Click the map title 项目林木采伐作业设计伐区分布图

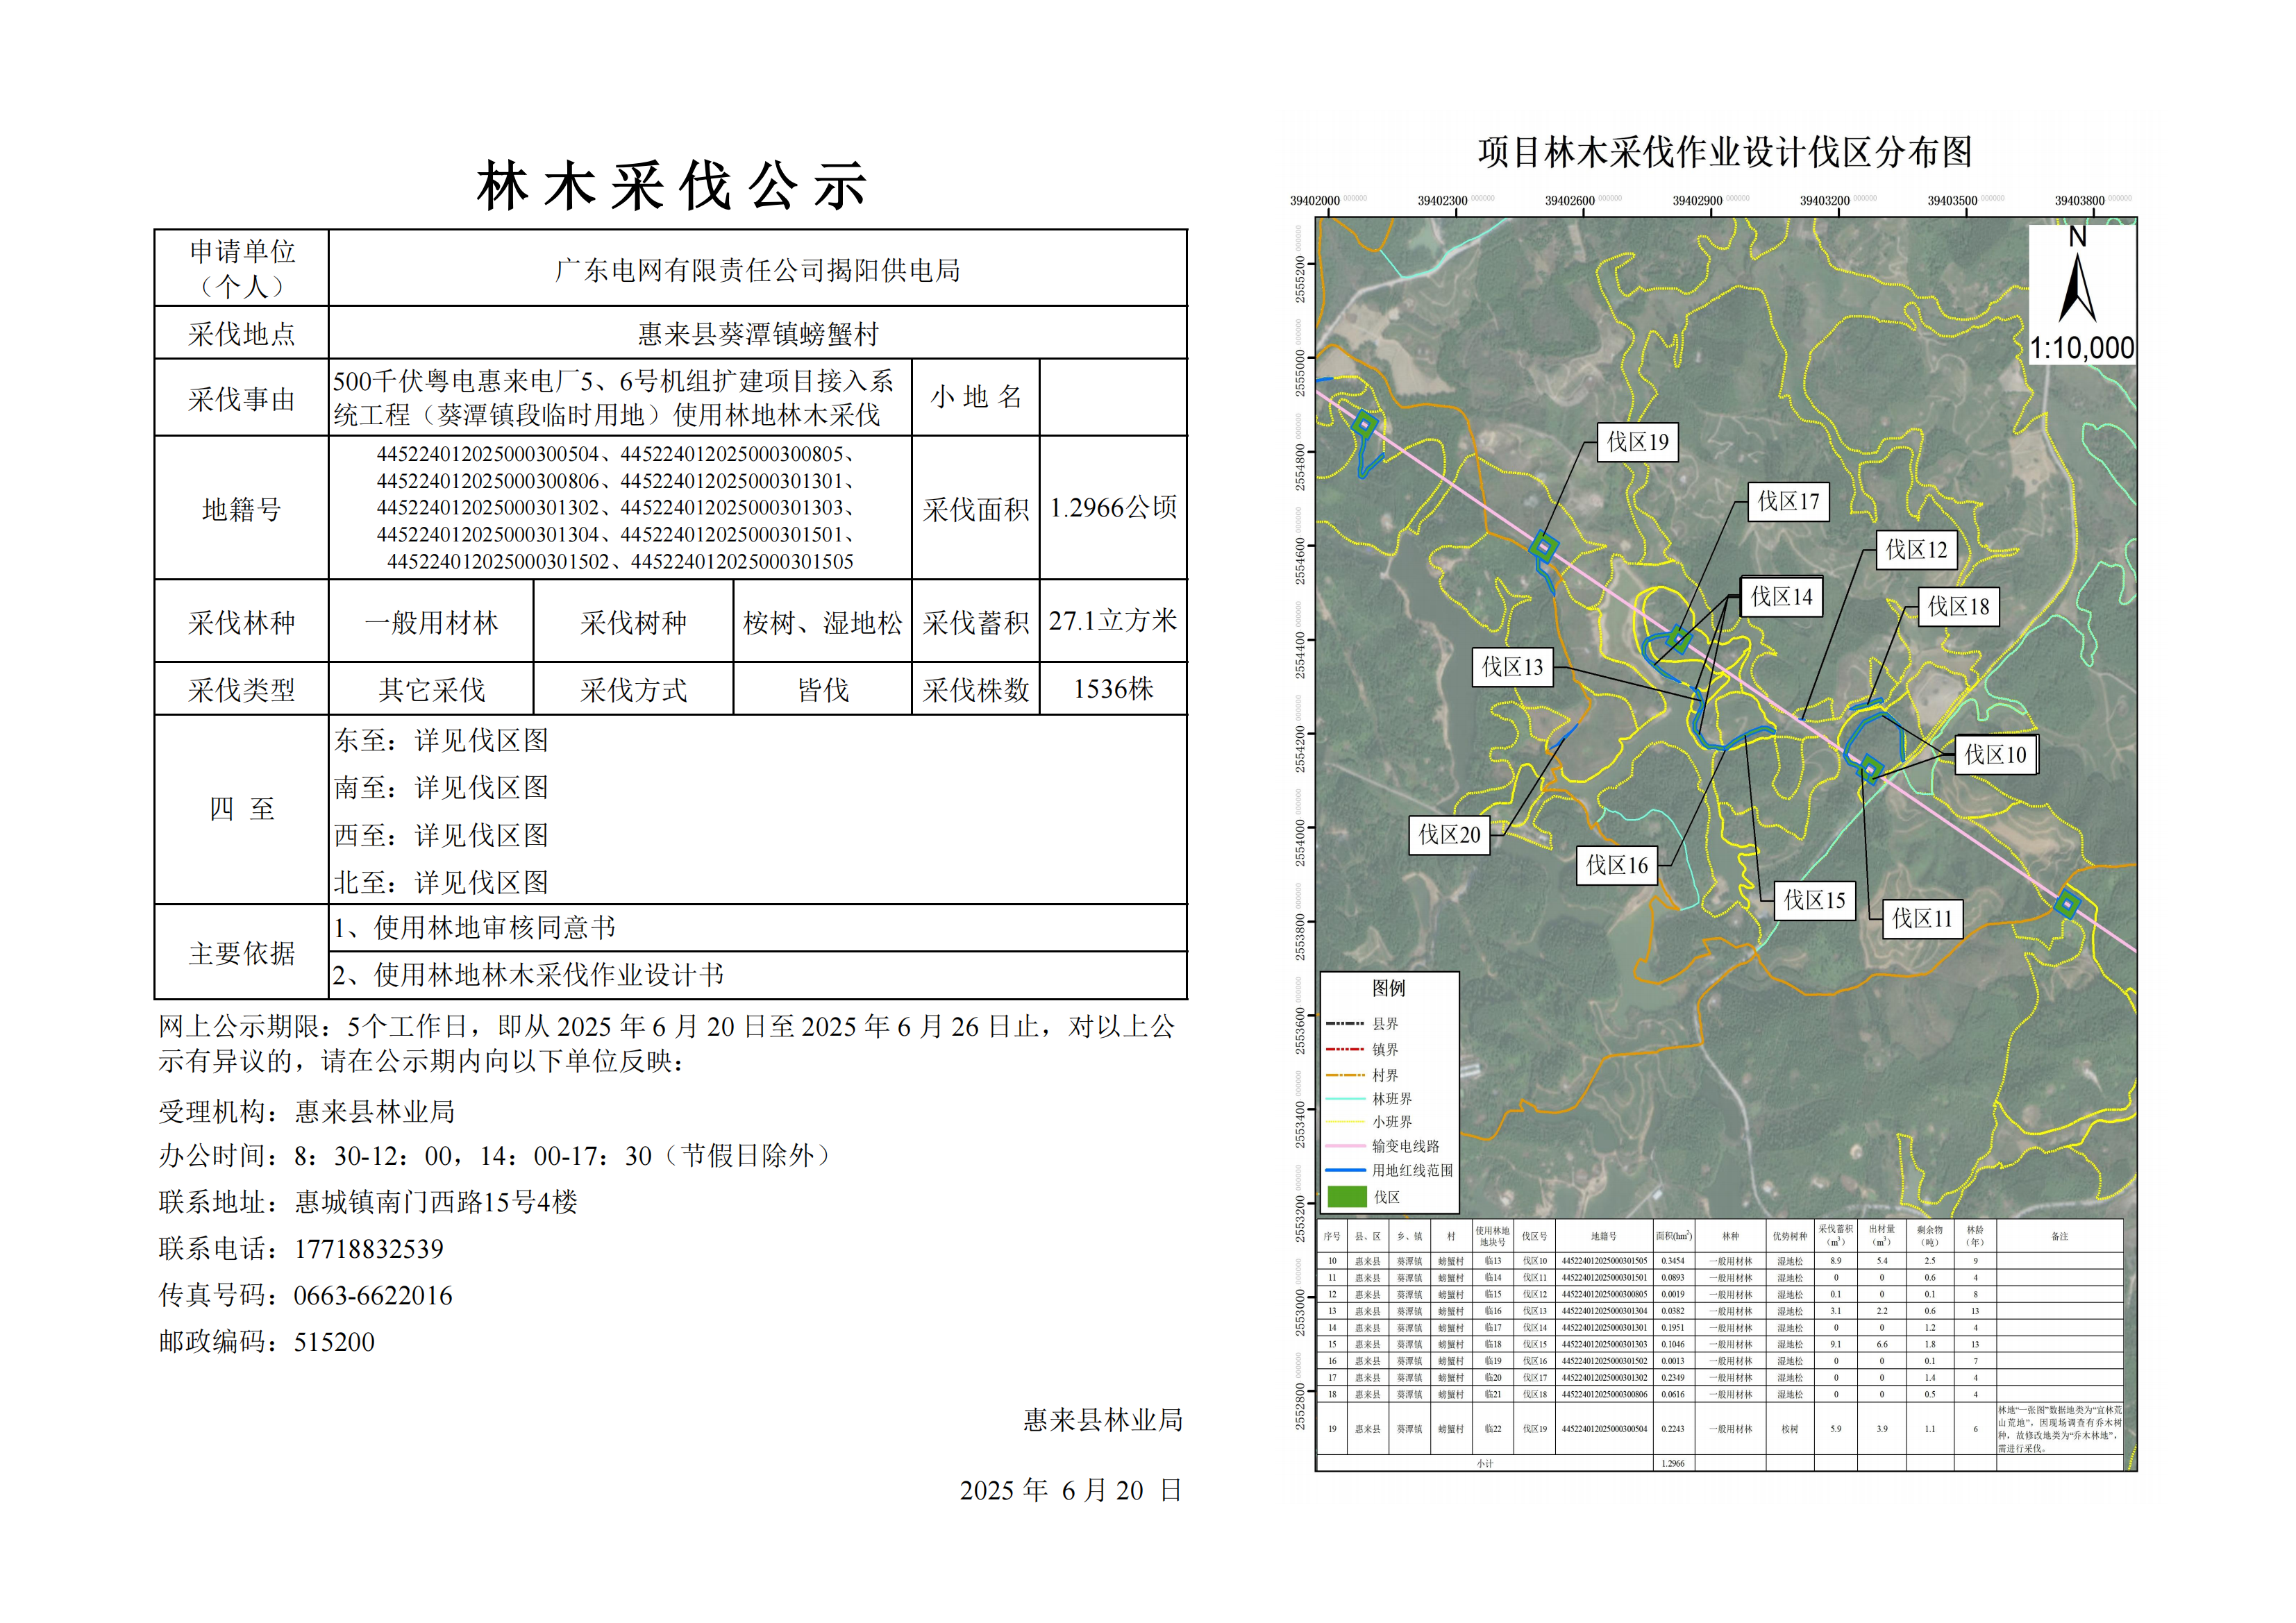tap(1725, 152)
